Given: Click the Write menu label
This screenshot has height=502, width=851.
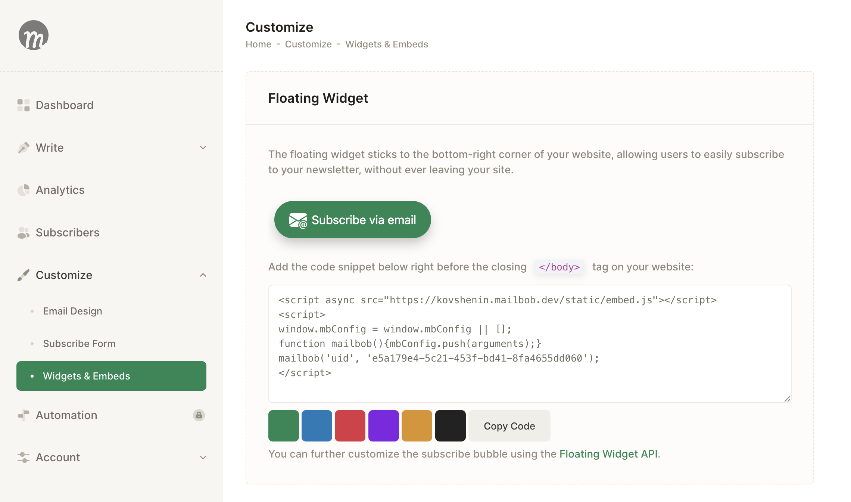Looking at the screenshot, I should tap(50, 148).
